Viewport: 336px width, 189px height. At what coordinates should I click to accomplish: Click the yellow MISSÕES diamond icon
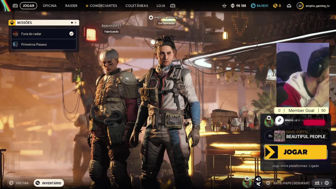(x=12, y=23)
